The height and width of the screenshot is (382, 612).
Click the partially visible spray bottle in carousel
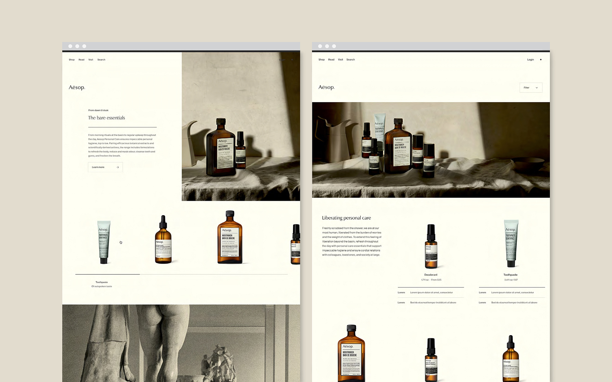tap(296, 244)
